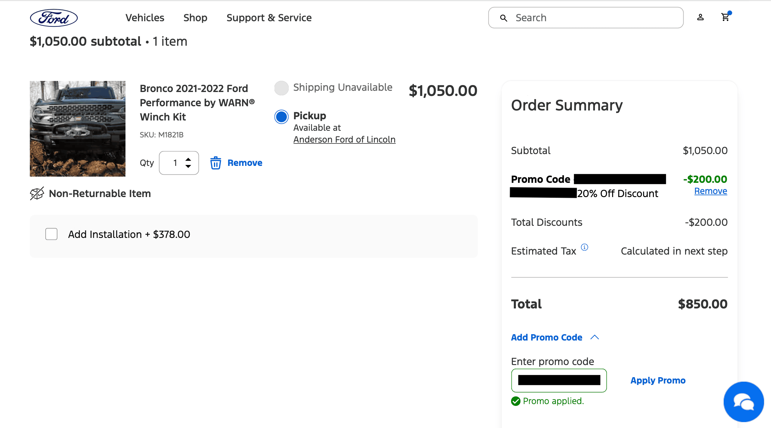Click the Bronco winch kit thumbnail
The width and height of the screenshot is (771, 428).
click(x=77, y=129)
